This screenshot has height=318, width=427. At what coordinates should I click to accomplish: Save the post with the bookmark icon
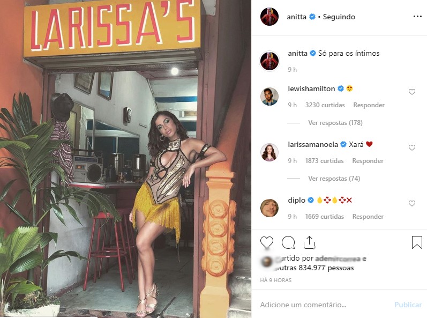417,242
